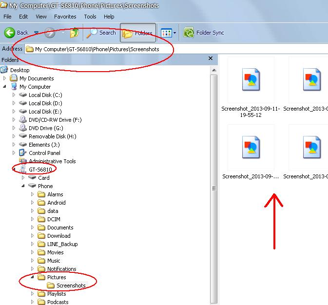Collapse the Pictures folder

click(x=32, y=277)
